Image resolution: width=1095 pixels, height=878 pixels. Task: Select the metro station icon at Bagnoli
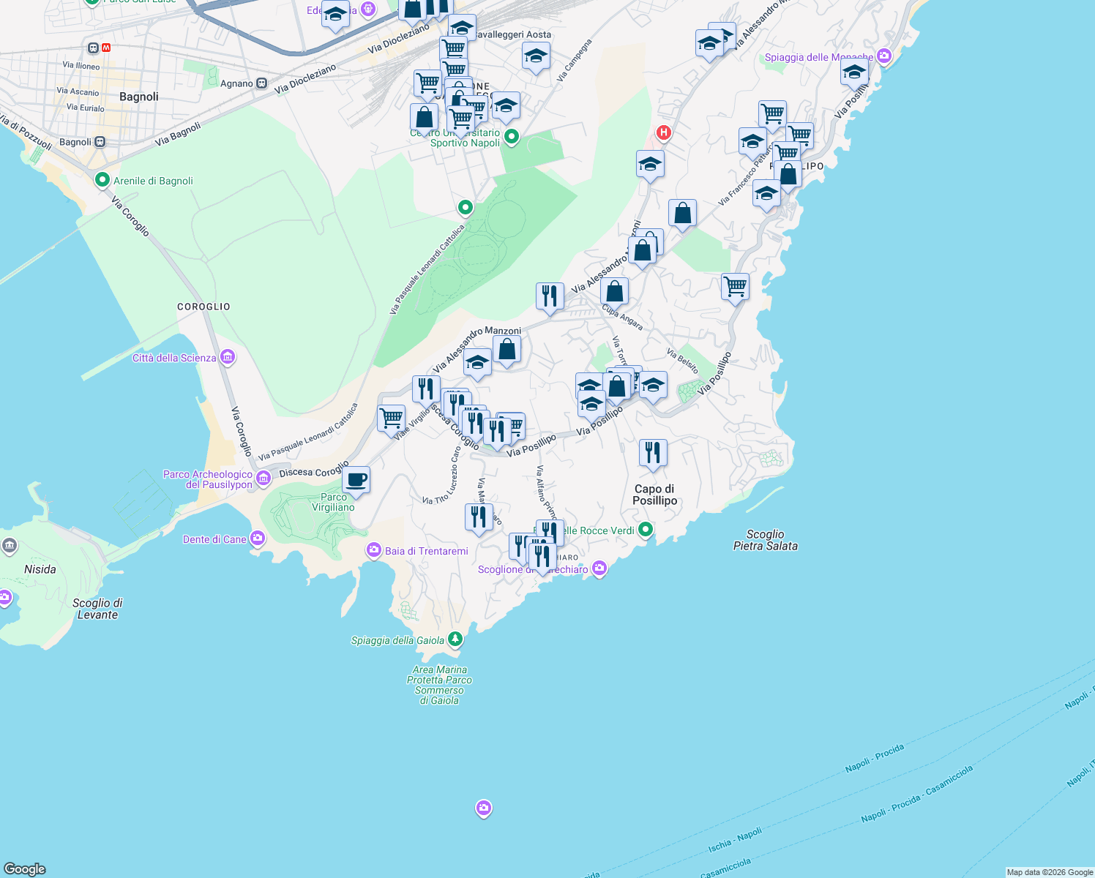(x=107, y=47)
